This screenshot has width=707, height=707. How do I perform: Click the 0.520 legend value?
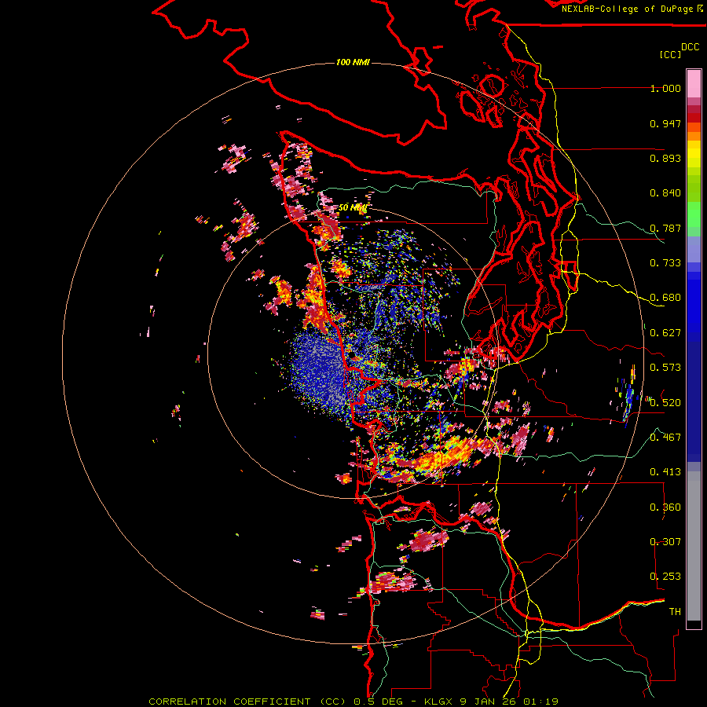pyautogui.click(x=665, y=402)
